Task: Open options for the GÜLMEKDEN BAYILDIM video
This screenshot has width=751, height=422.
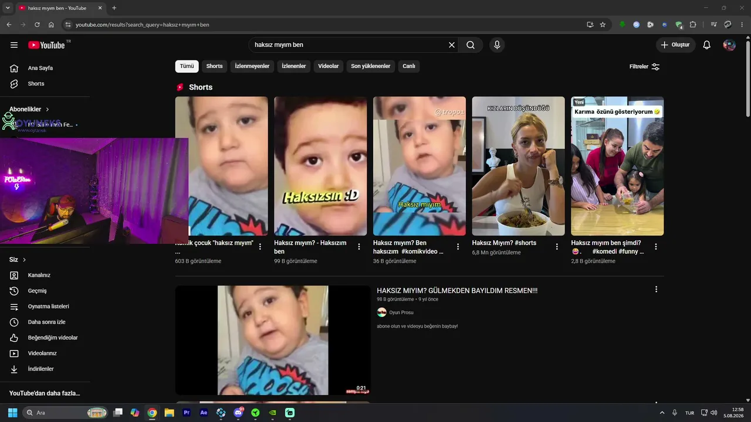Action: click(x=656, y=289)
